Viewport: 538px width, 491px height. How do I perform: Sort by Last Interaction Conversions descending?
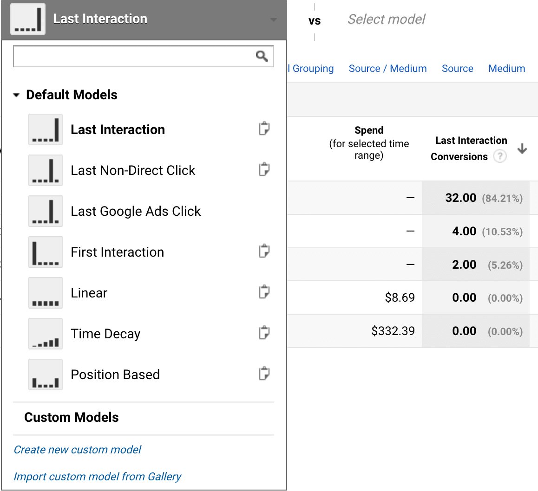522,149
